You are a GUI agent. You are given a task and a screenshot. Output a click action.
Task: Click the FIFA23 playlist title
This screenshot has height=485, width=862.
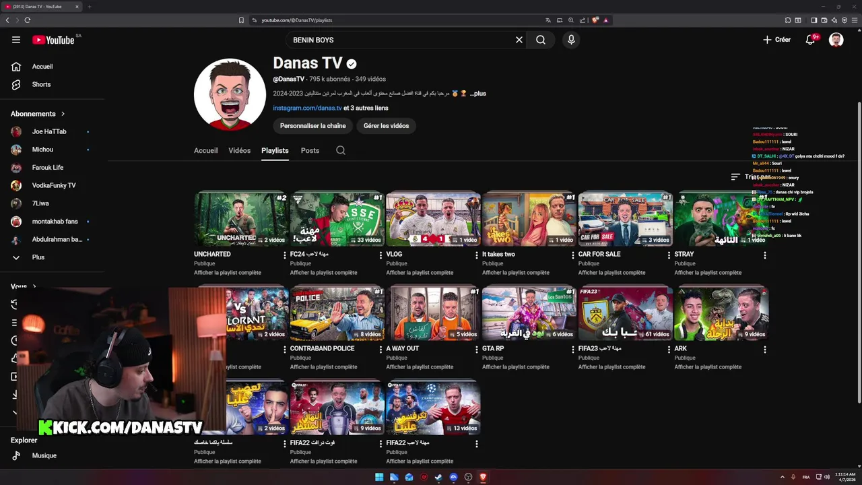599,349
